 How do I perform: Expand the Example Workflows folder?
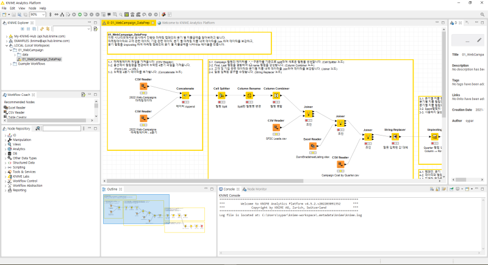tap(10, 64)
